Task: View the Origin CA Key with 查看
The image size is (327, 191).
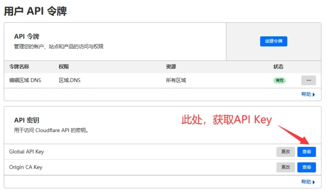Action: (306, 167)
